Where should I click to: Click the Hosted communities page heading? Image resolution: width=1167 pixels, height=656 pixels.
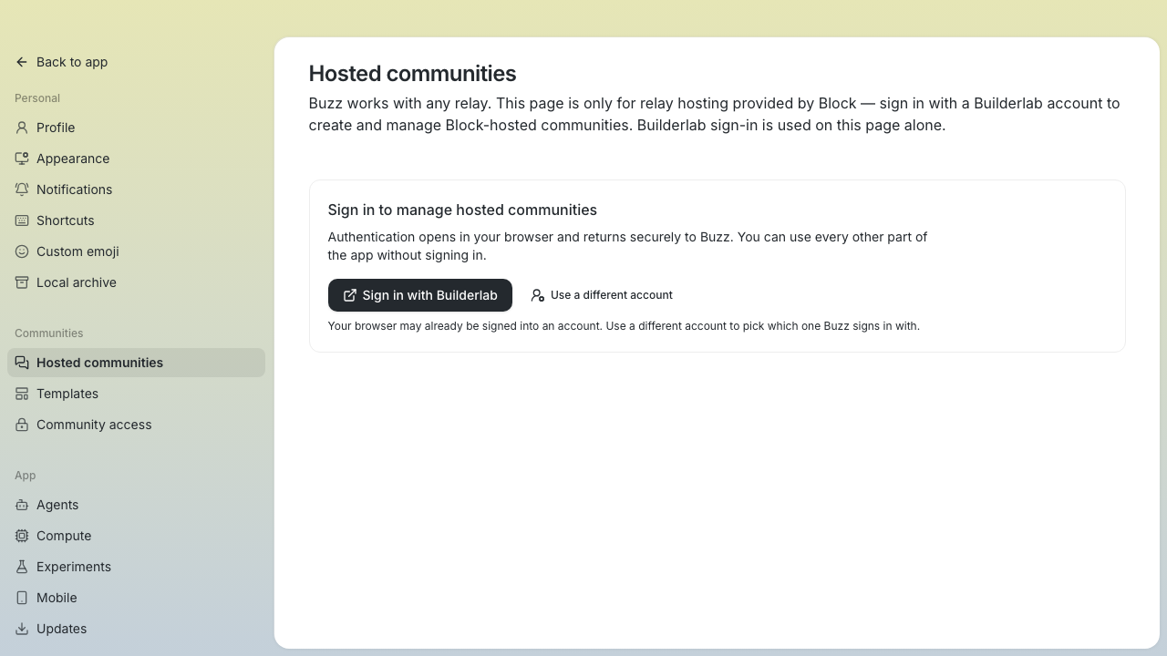(412, 74)
